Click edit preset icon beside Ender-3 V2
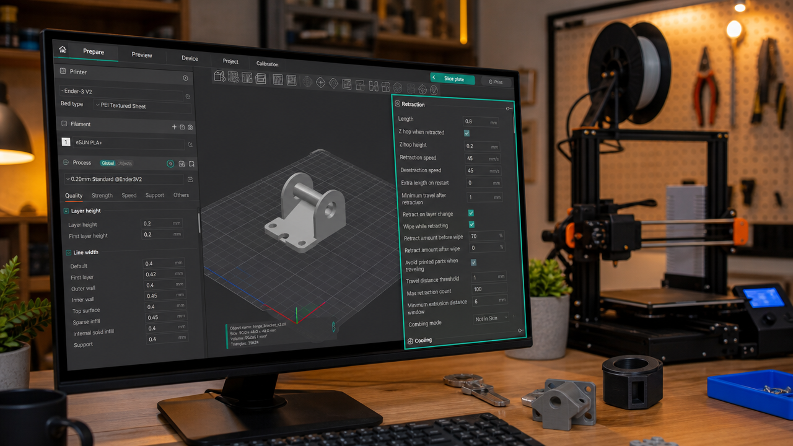Screen dimensions: 793x446 point(188,97)
